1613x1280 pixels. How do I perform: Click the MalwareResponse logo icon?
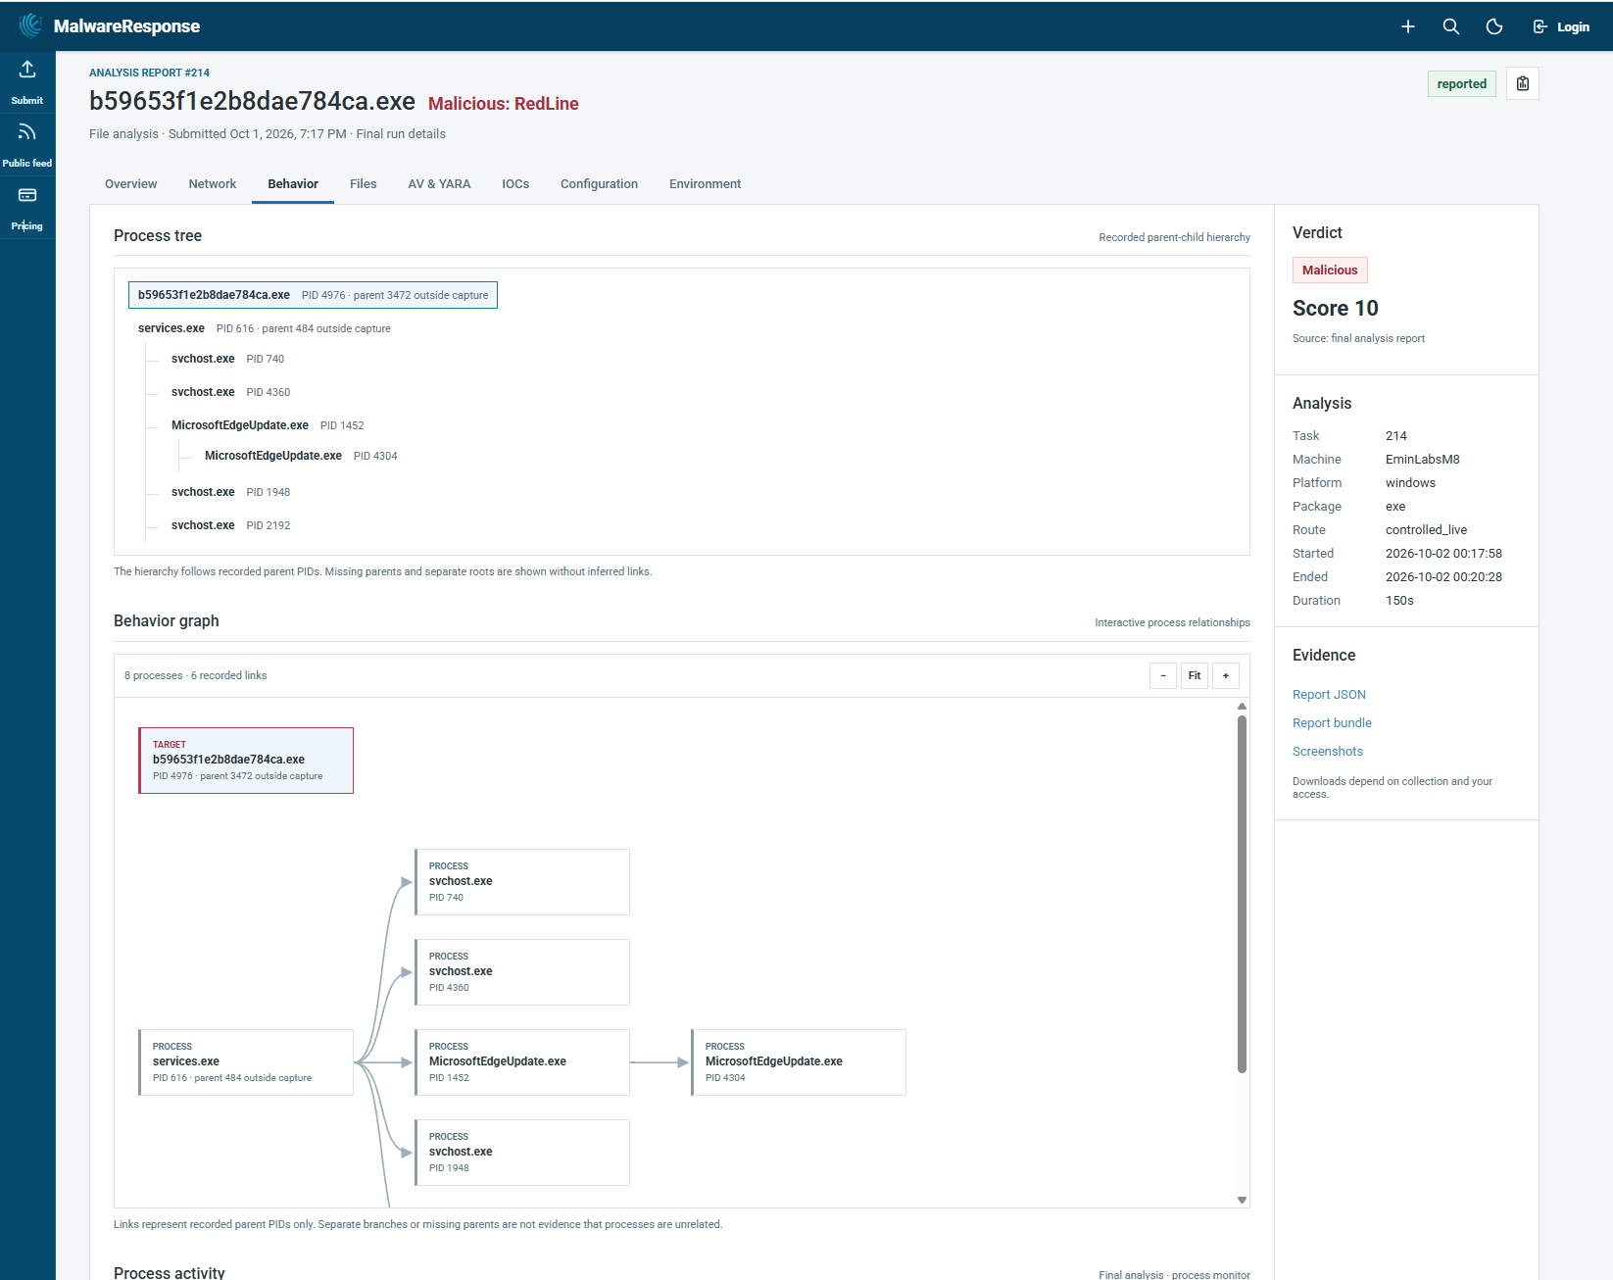tap(30, 25)
